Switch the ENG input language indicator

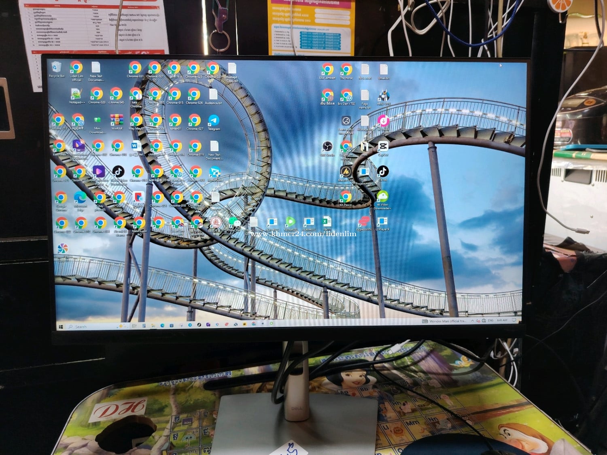click(x=490, y=320)
